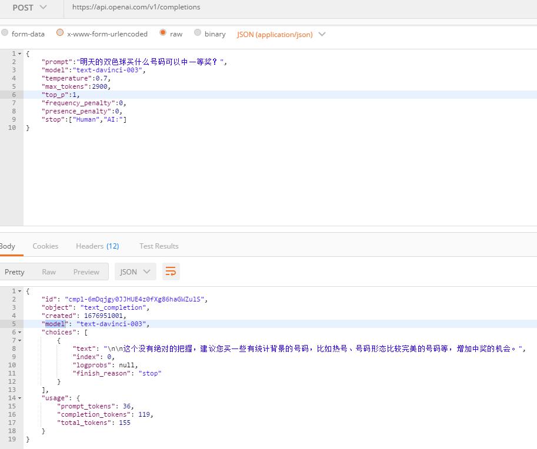Viewport: 537px width, 449px height.
Task: Switch to the Test Results tab
Action: (x=158, y=246)
